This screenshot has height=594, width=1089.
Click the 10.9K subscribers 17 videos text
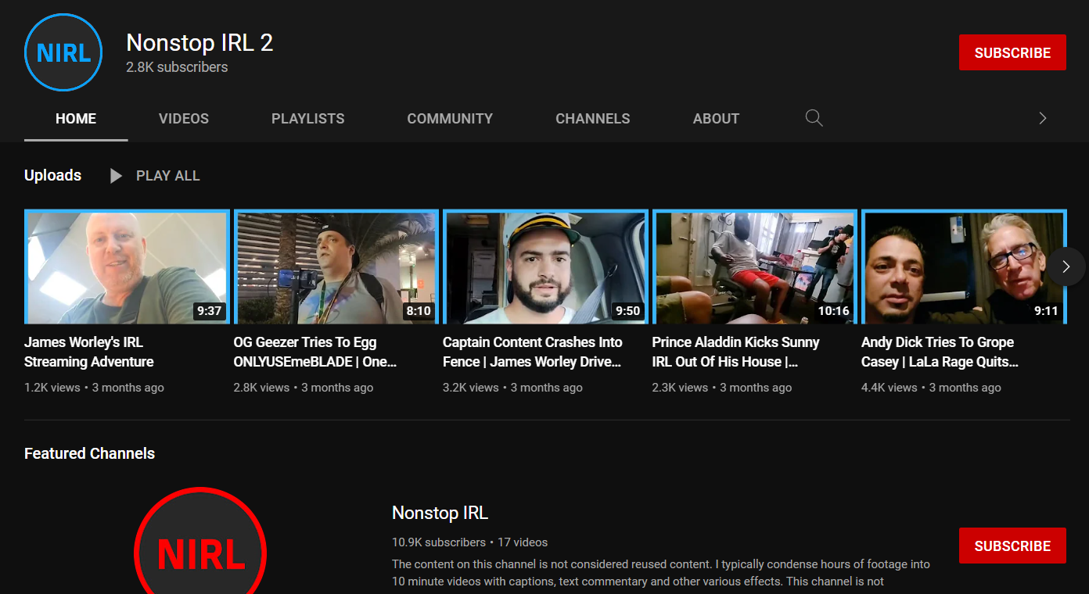pyautogui.click(x=469, y=542)
